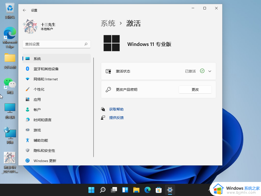Image resolution: width=261 pixels, height=196 pixels.
Task: Open the 提供反馈 link
Action: (x=116, y=118)
